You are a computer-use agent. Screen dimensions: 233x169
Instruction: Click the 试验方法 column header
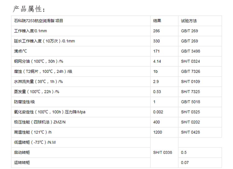point(189,21)
